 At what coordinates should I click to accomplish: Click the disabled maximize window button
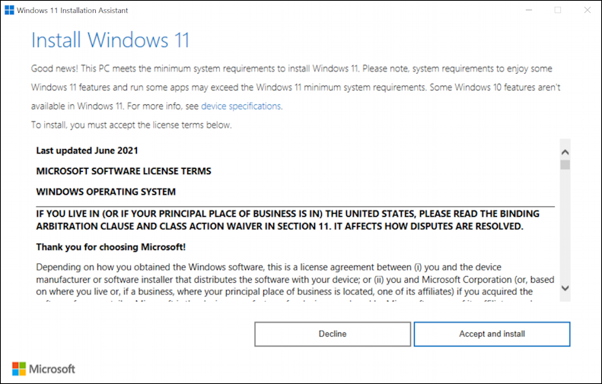point(557,10)
